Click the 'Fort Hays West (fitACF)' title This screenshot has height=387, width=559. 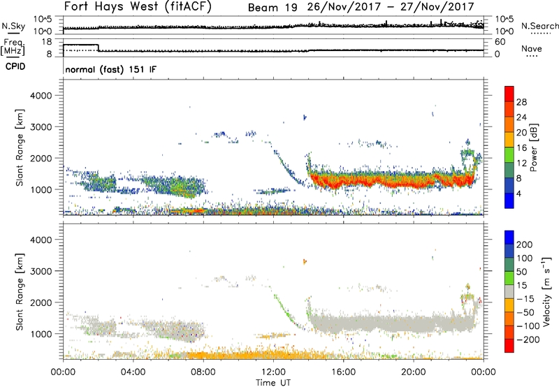[138, 6]
